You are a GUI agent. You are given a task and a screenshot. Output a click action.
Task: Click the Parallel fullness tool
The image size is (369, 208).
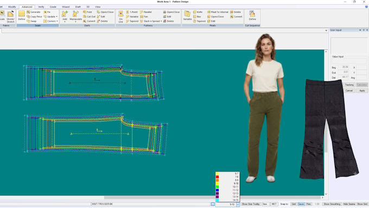(146, 12)
